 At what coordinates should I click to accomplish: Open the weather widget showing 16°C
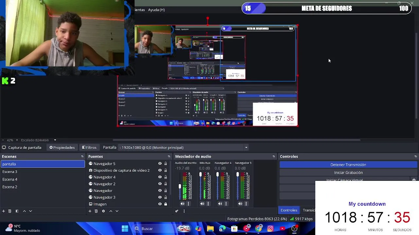pos(24,228)
